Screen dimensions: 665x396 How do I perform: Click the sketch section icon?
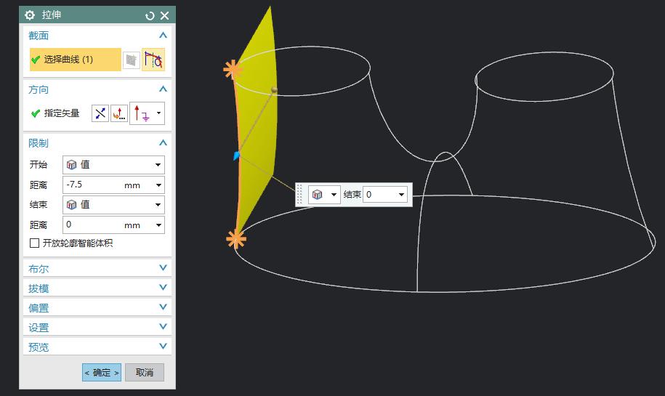point(131,60)
